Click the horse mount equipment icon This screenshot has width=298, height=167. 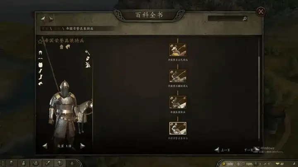pyautogui.click(x=40, y=83)
